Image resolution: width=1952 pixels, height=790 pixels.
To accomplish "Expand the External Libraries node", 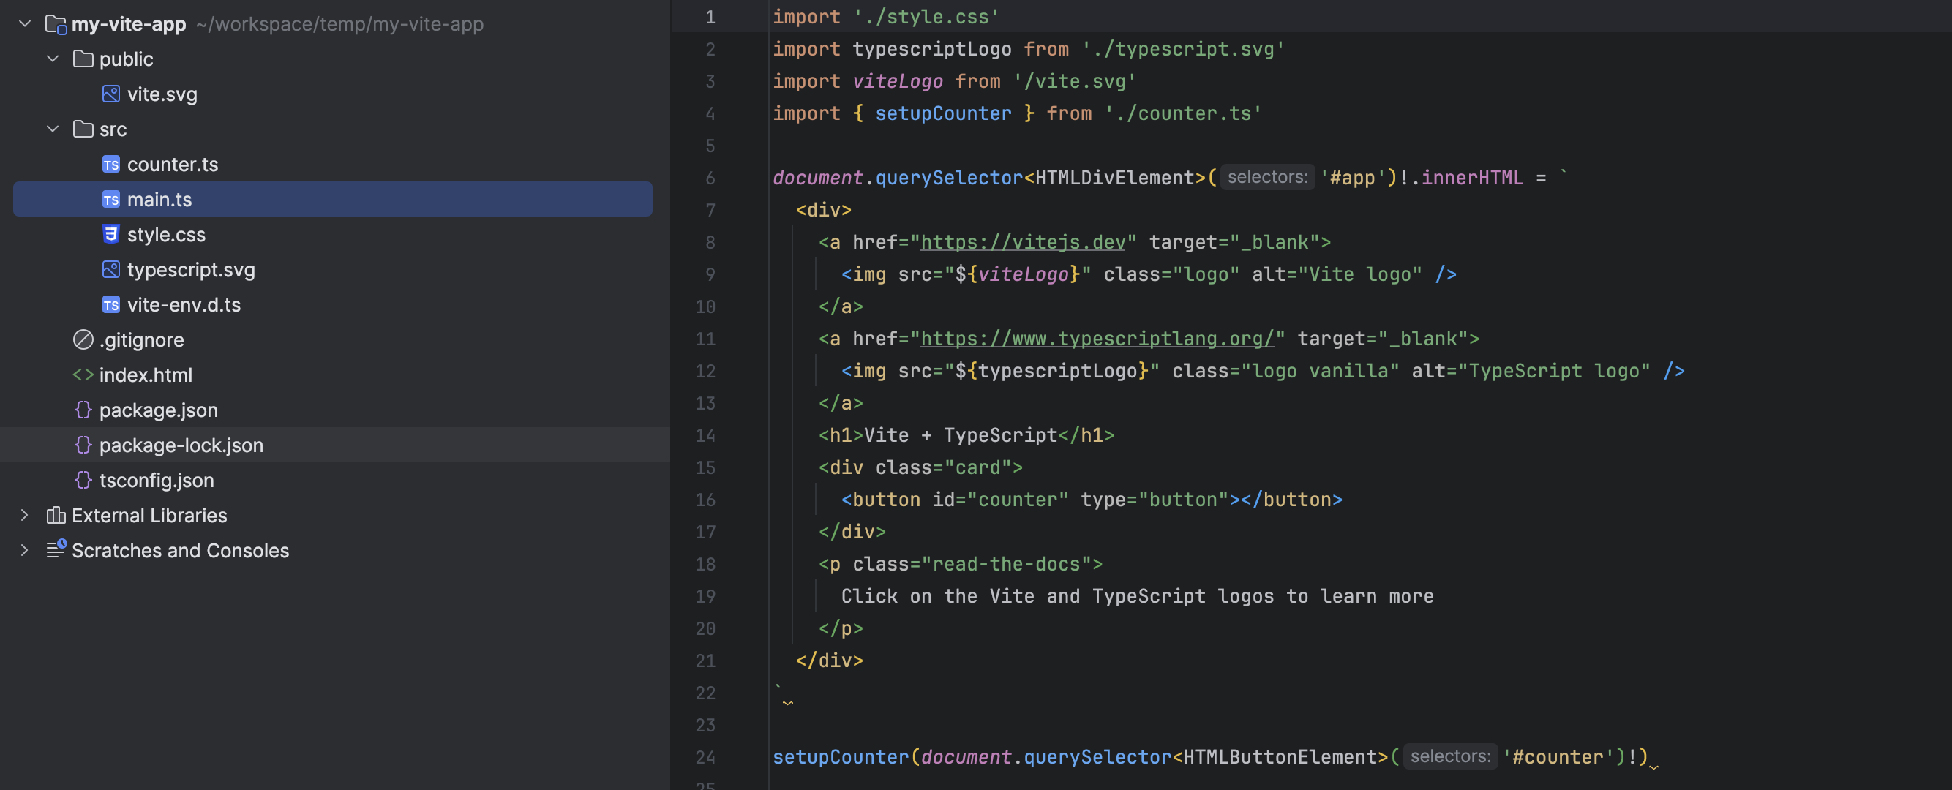I will click(24, 515).
